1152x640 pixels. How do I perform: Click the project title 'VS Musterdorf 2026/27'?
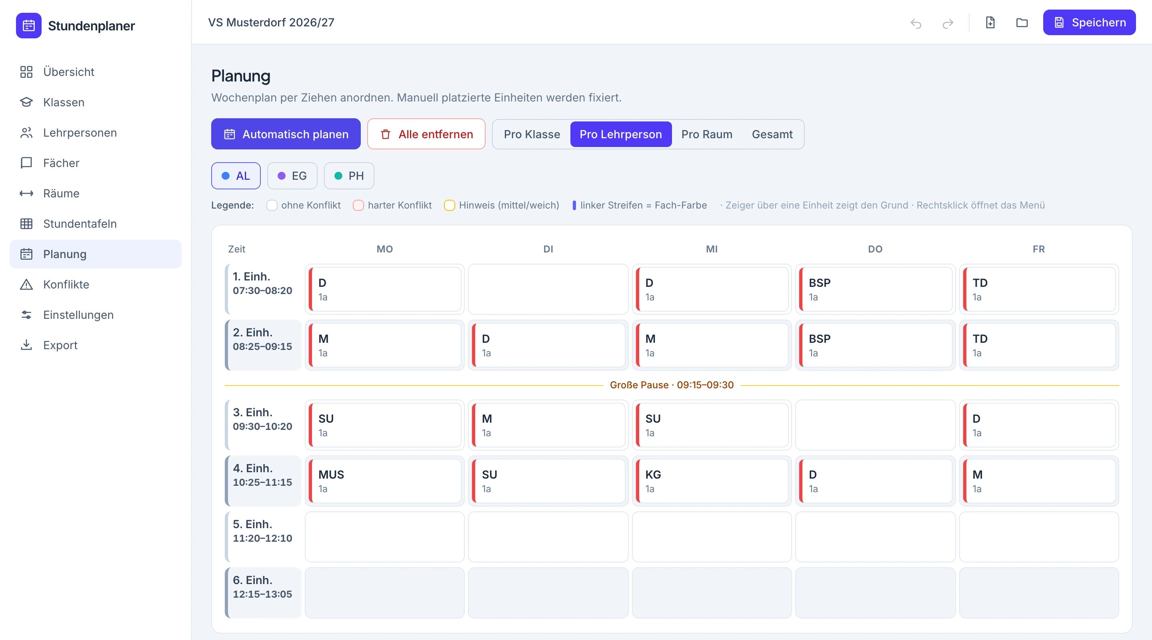(271, 22)
